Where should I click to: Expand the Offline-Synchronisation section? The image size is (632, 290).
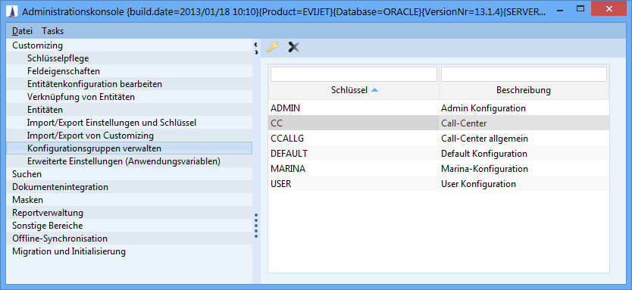click(x=130, y=239)
